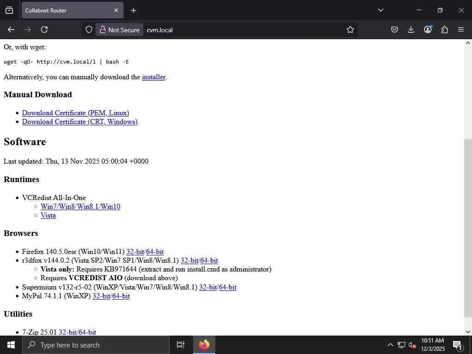This screenshot has height=354, width=472.
Task: Select the Collabnet Router tab
Action: tap(72, 10)
